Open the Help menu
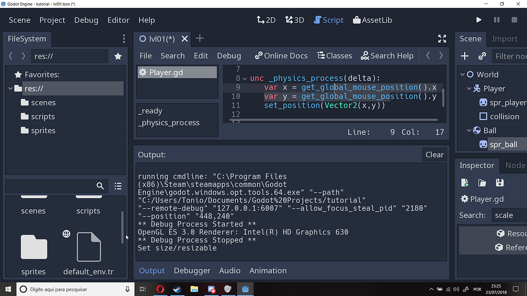Screen dimensions: 527x296 click(x=147, y=20)
